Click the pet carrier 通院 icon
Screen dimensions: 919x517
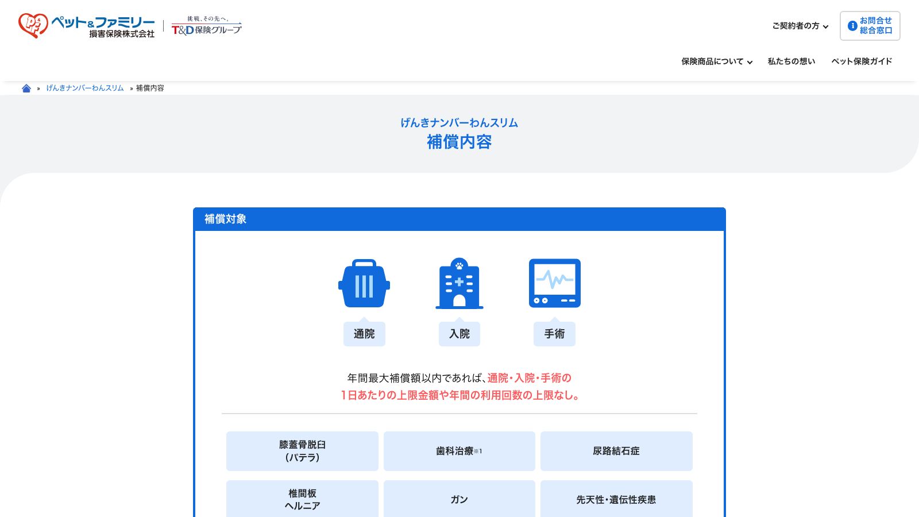click(364, 283)
